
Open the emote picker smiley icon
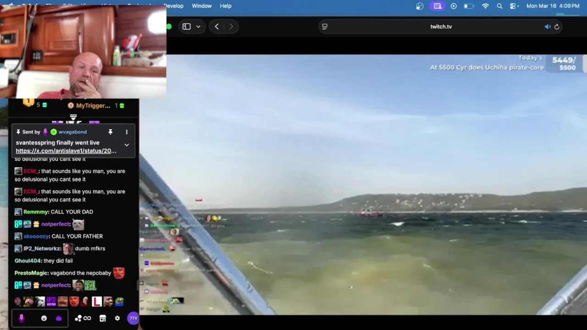point(44,318)
